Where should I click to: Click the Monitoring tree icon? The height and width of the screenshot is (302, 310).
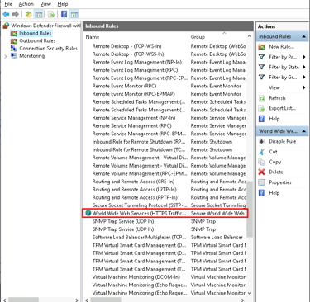14,56
